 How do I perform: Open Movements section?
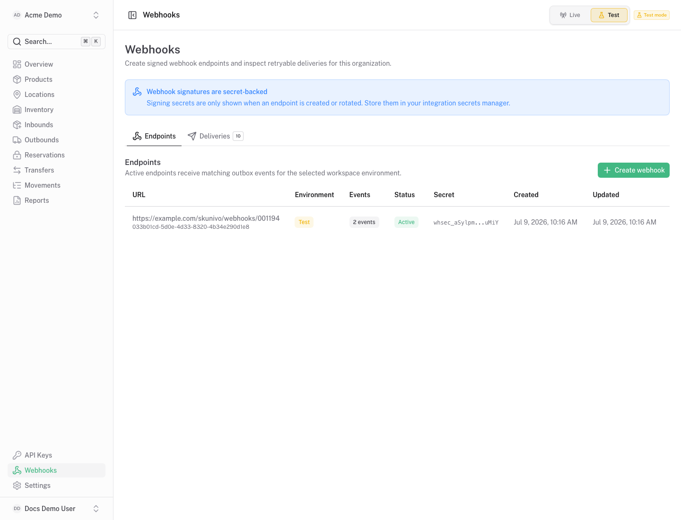click(57, 185)
